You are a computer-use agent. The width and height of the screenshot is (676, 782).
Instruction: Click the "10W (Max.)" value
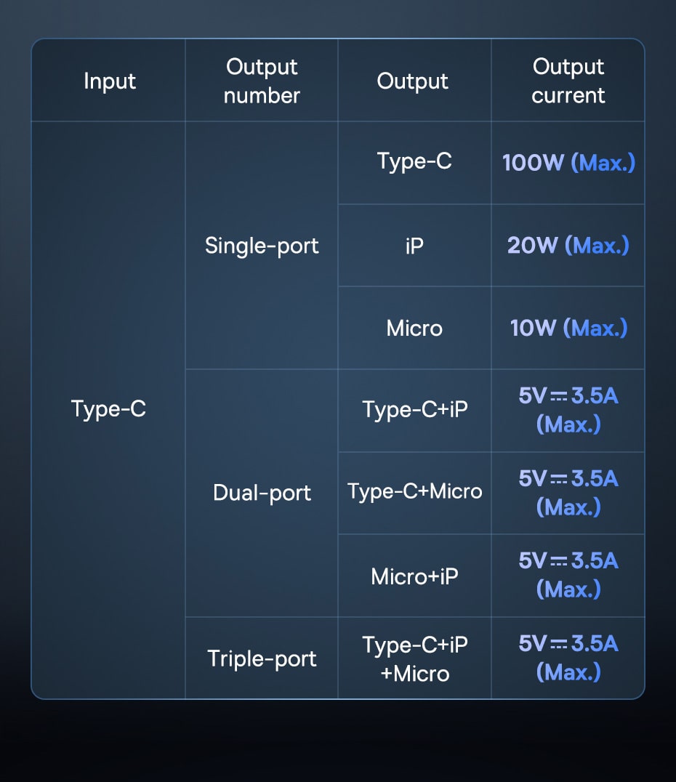pos(568,328)
